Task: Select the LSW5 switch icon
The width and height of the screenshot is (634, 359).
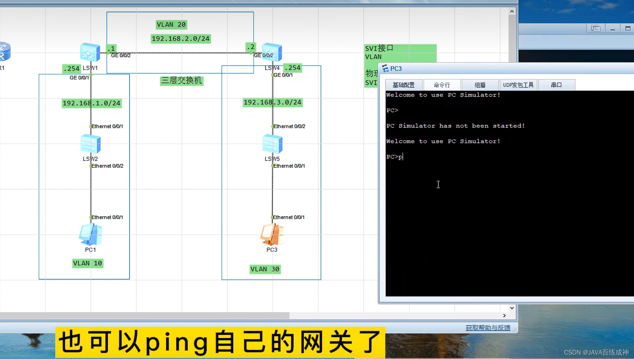Action: click(x=272, y=144)
